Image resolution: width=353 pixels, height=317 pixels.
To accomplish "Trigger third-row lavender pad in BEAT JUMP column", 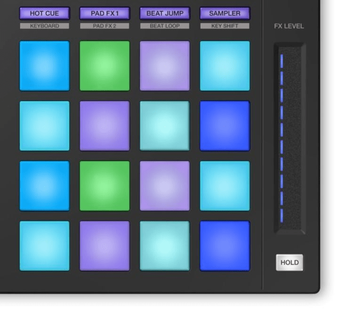I will (x=165, y=186).
